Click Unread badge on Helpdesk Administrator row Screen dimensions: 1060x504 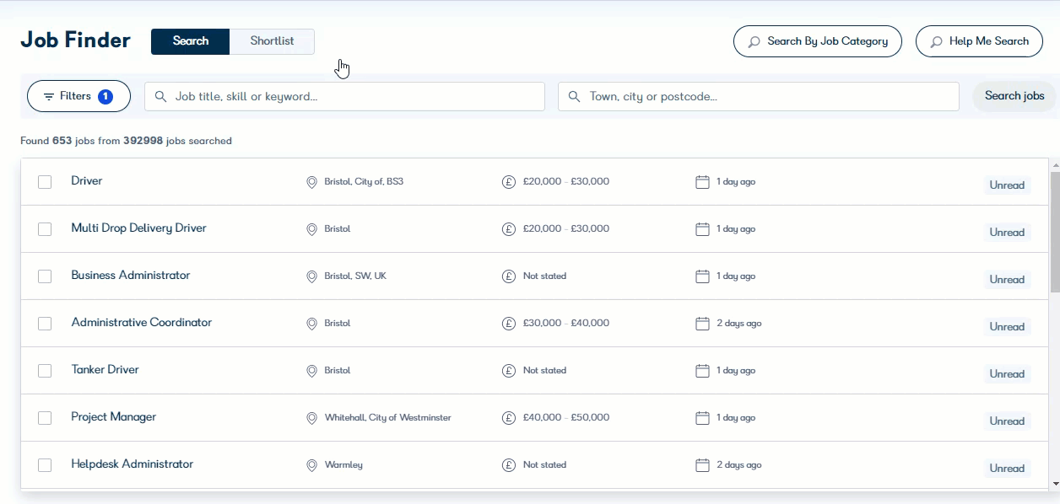coord(1007,469)
